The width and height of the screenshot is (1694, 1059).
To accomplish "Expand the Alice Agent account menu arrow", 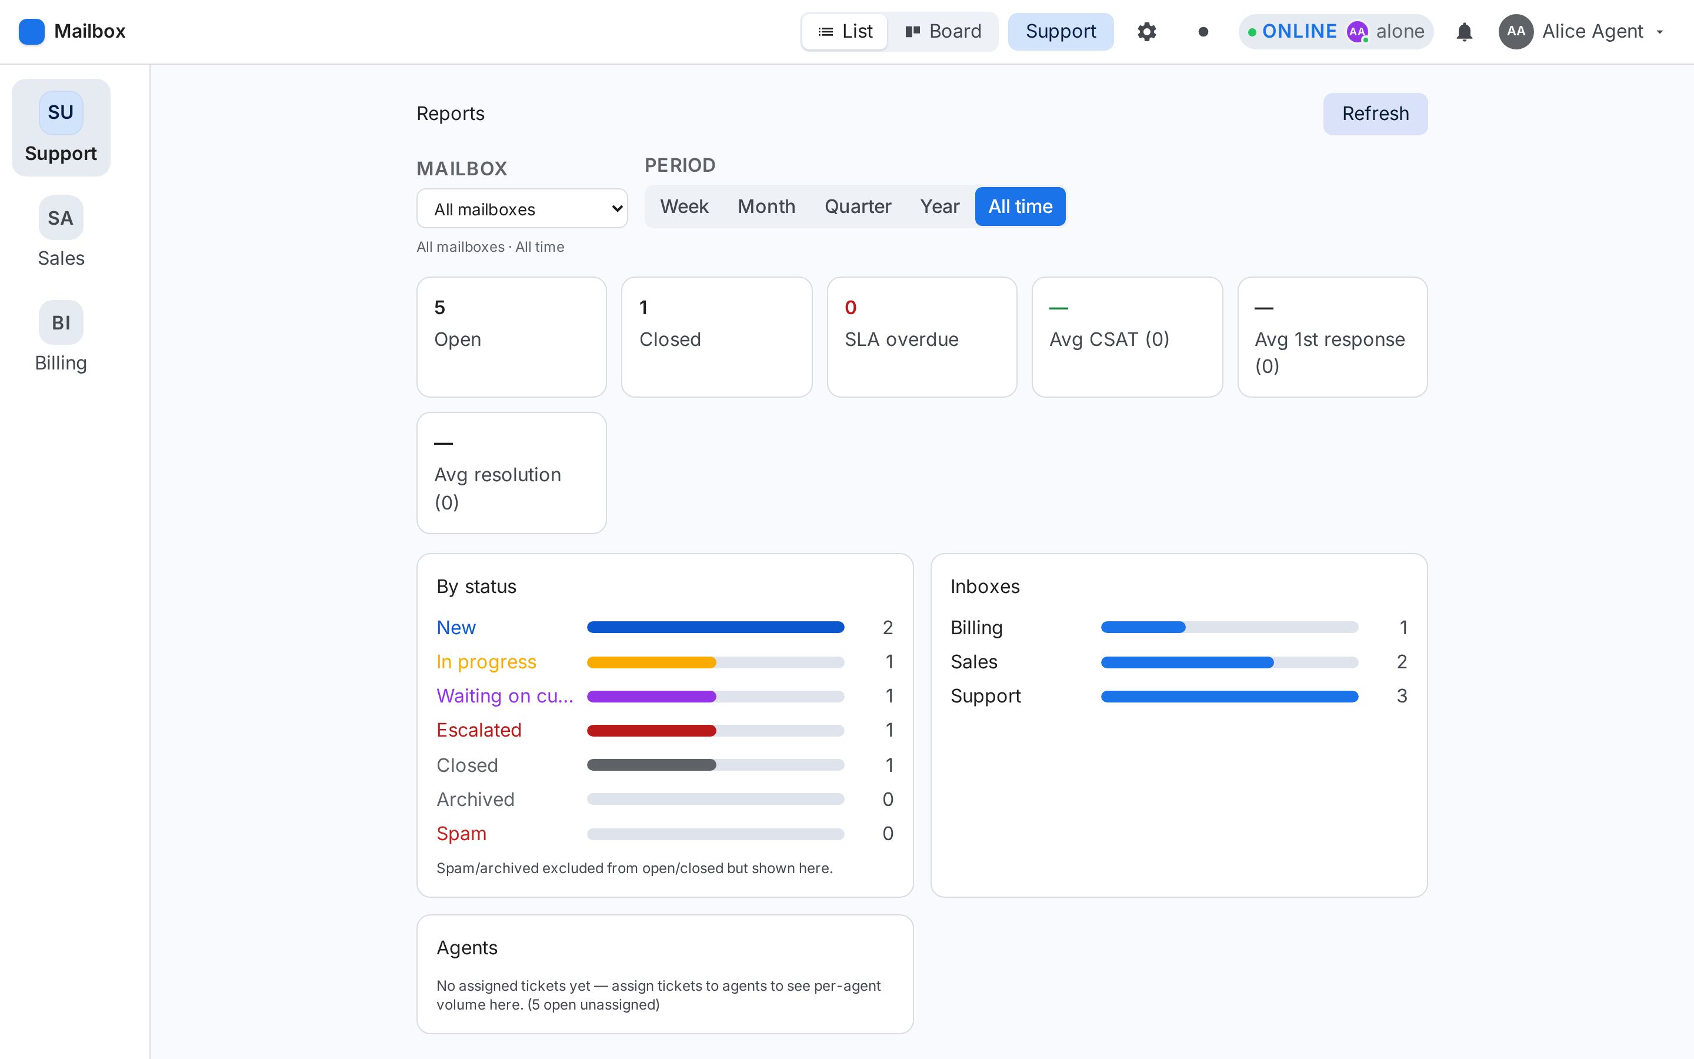I will [1660, 32].
